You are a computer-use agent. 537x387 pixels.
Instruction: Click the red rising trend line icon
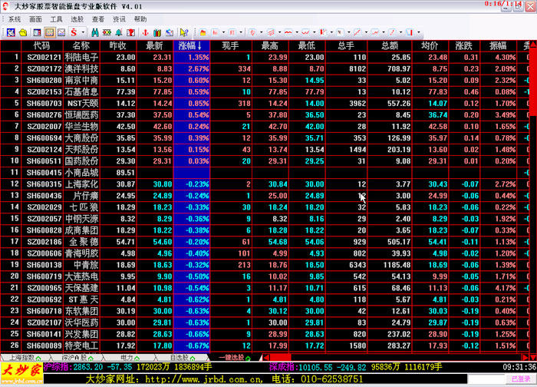[357, 32]
